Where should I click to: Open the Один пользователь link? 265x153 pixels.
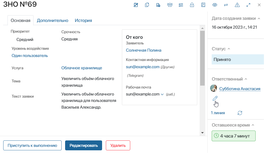[x=30, y=56]
